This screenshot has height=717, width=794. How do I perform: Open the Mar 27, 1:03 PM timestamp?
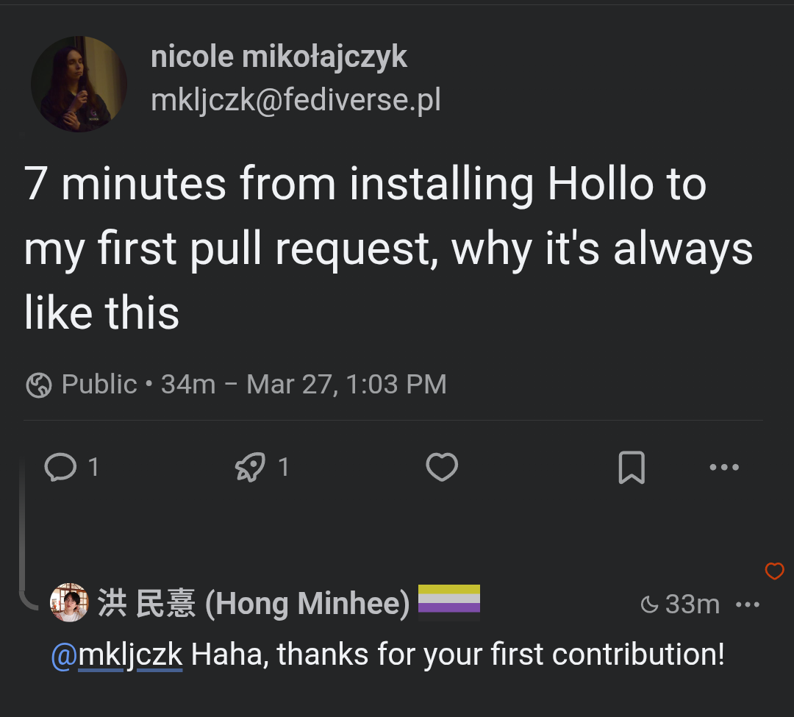click(x=346, y=384)
